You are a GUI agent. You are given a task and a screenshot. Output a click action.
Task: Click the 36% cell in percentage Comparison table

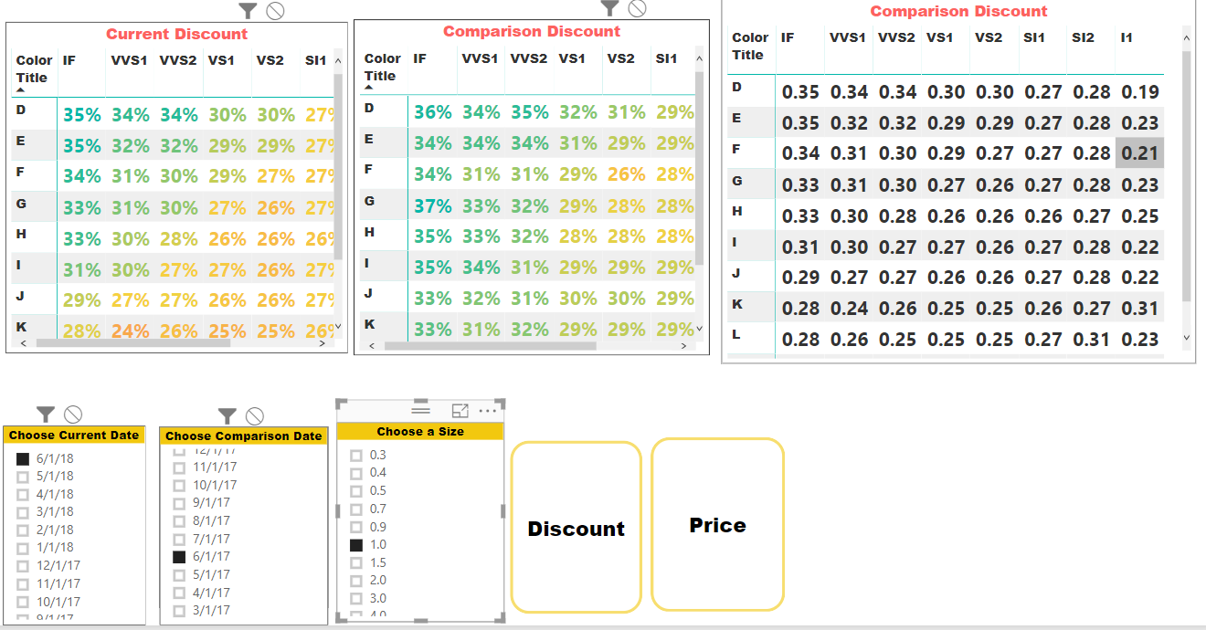pos(433,112)
